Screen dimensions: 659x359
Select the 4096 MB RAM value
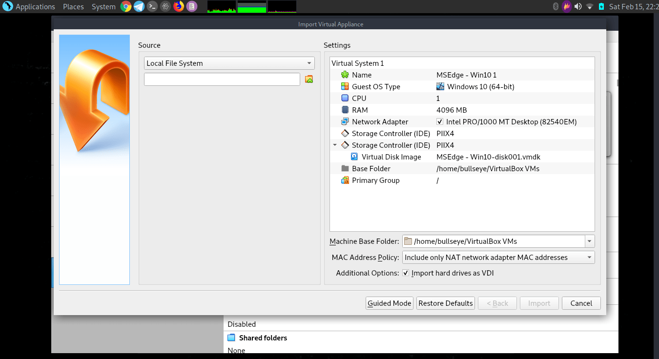pos(452,110)
